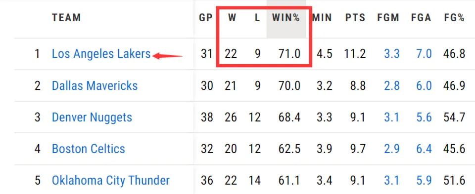
Task: Open the Denver Nuggets team link
Action: (92, 117)
